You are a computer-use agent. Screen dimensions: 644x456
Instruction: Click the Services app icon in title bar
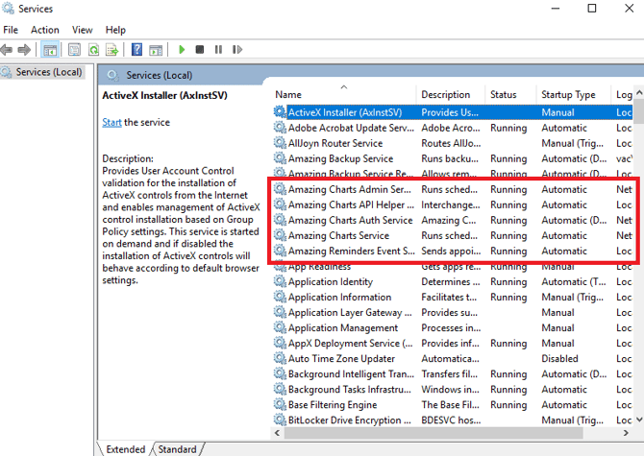point(8,9)
